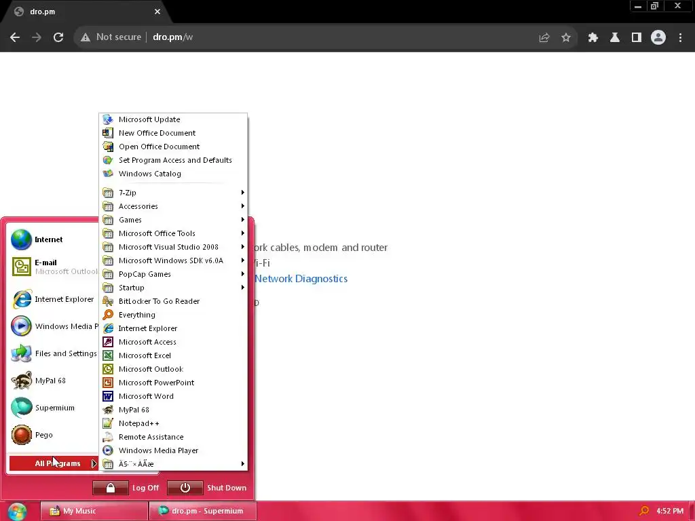
Task: Open Windows Media Player in Start menu left pane
Action: [53, 326]
